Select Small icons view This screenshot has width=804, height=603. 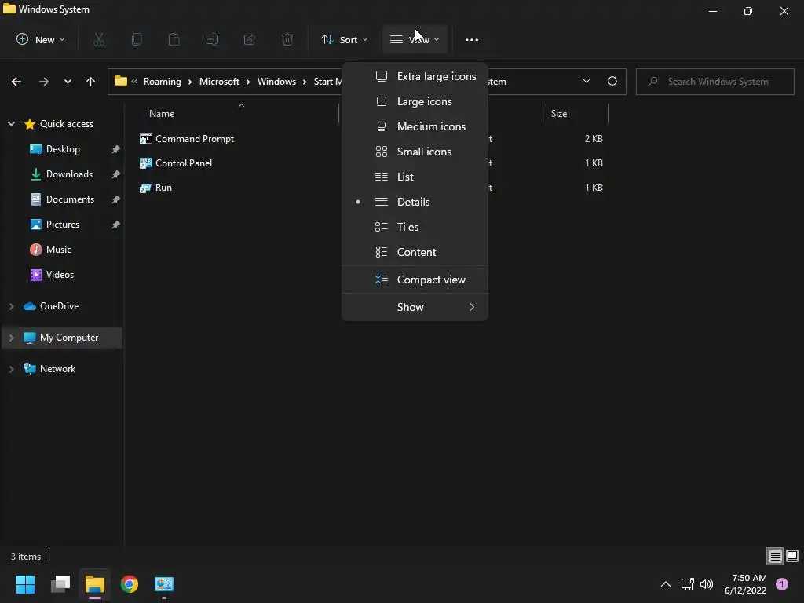click(415, 152)
